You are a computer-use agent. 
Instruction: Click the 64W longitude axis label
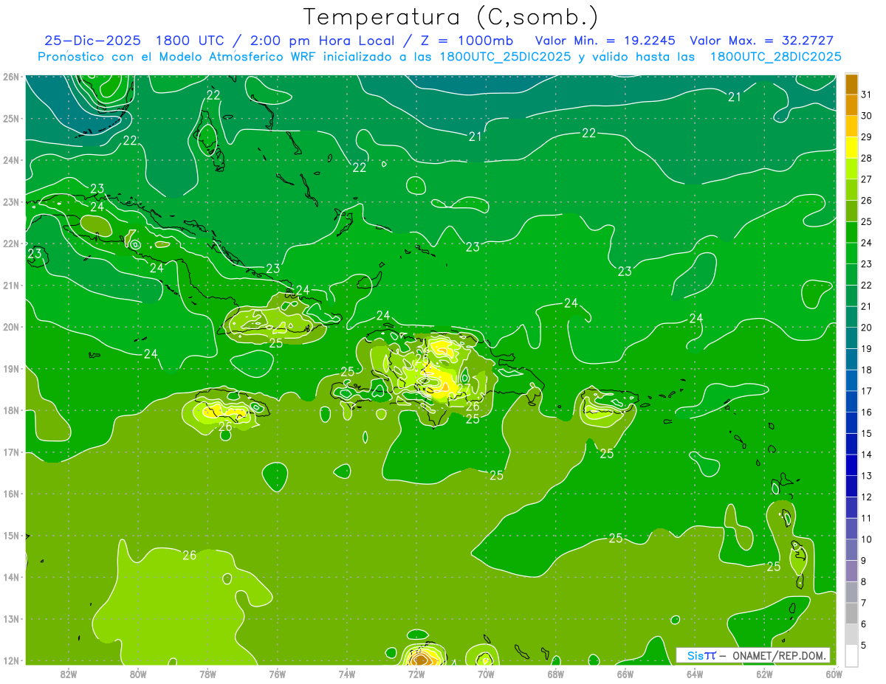click(695, 673)
